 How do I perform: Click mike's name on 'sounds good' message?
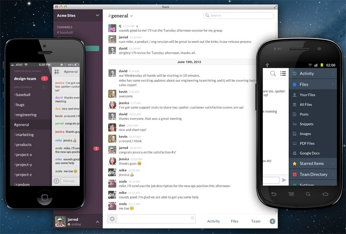[x=122, y=192]
